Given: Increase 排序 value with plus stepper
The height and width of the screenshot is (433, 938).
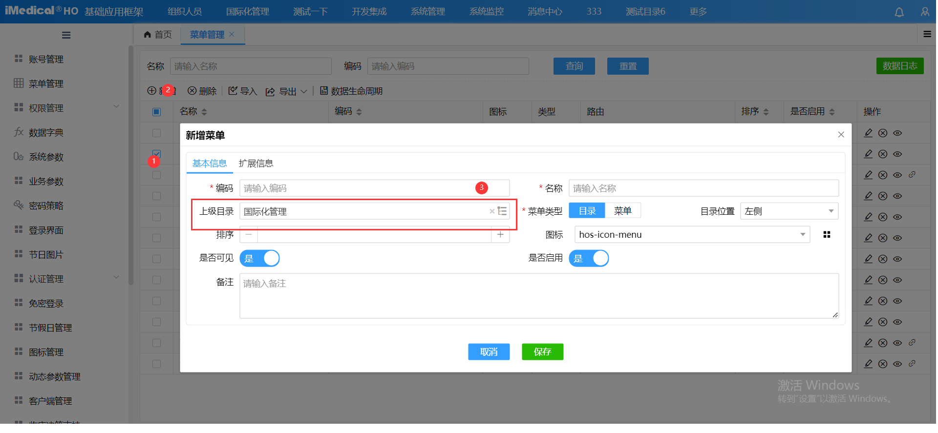Looking at the screenshot, I should pos(500,235).
